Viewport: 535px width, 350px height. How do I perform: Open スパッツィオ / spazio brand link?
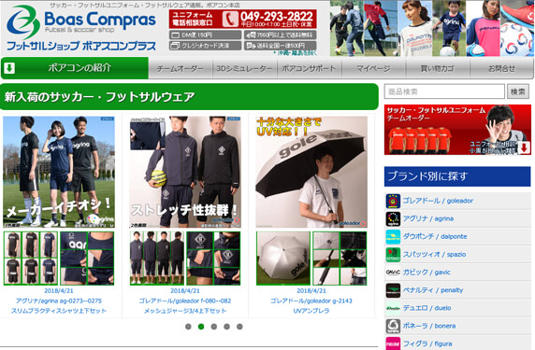point(434,255)
